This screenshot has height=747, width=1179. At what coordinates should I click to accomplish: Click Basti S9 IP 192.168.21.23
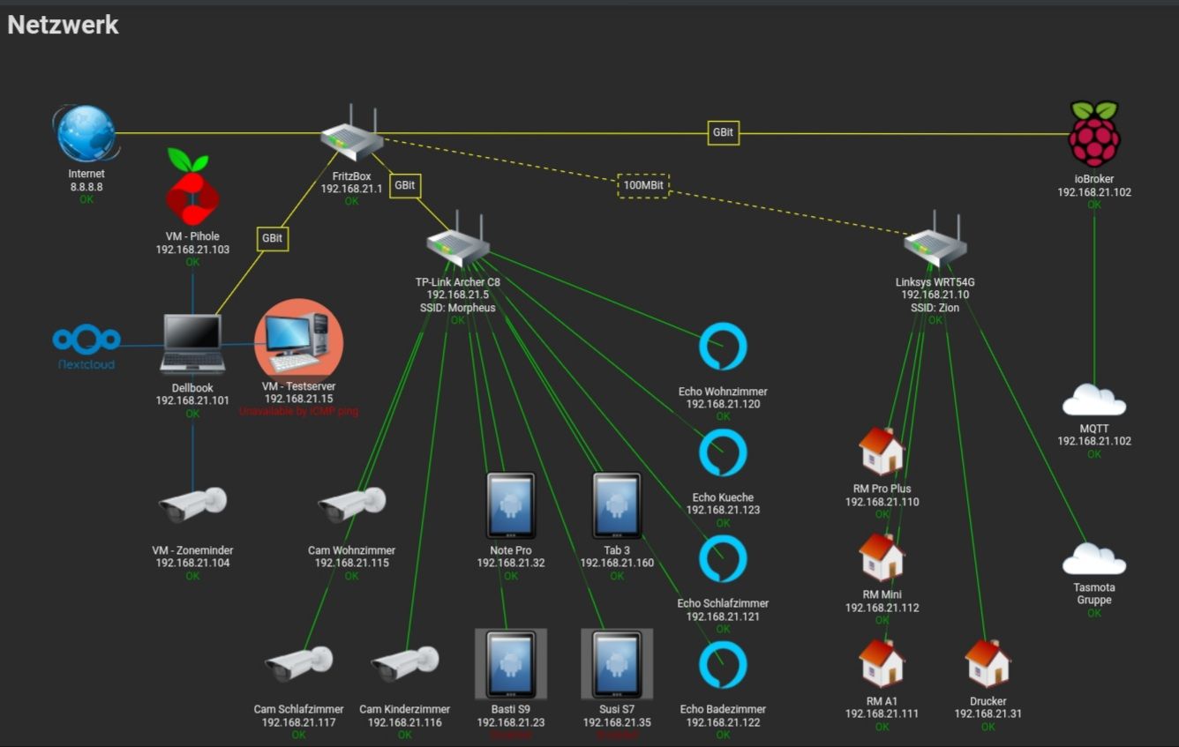[511, 722]
